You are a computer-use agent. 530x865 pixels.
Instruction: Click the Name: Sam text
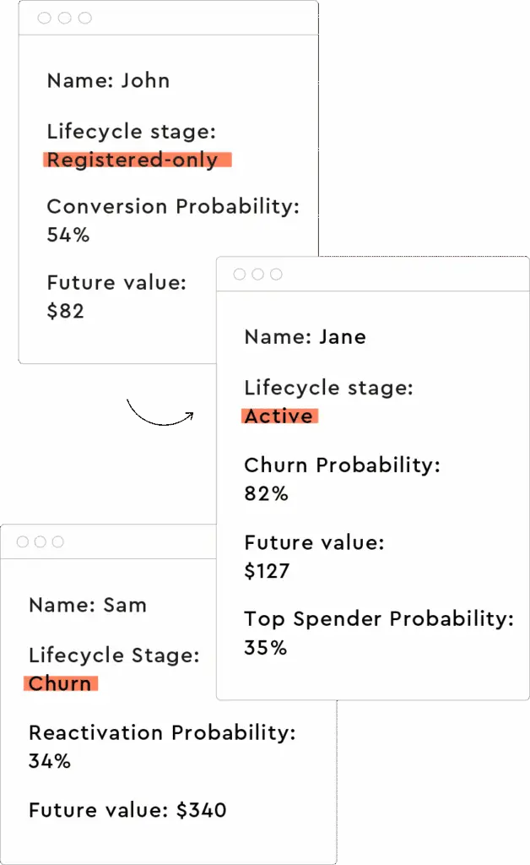(88, 605)
